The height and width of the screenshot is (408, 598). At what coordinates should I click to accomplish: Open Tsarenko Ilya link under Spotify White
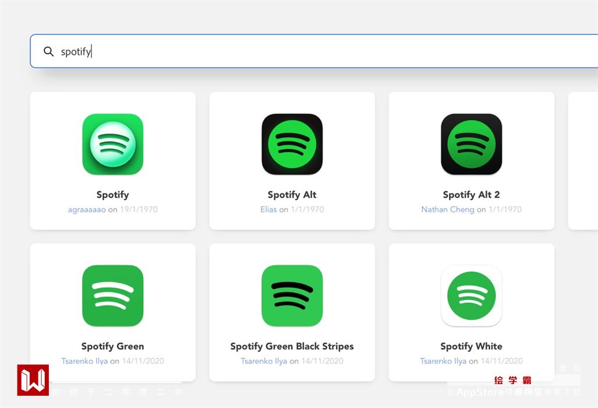443,361
